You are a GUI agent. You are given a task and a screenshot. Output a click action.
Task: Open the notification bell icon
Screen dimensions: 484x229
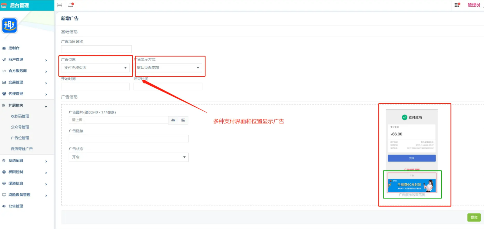coord(71,5)
